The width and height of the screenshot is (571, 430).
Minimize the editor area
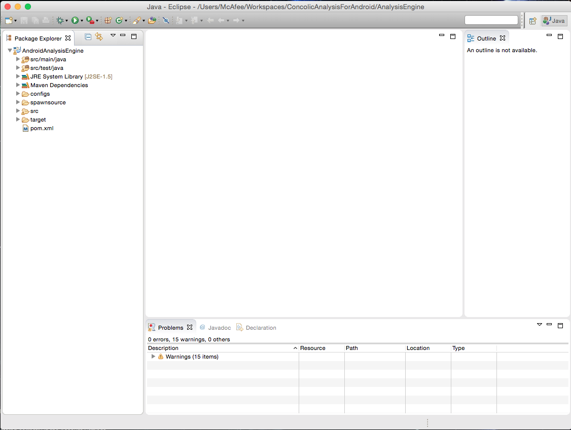coord(442,35)
